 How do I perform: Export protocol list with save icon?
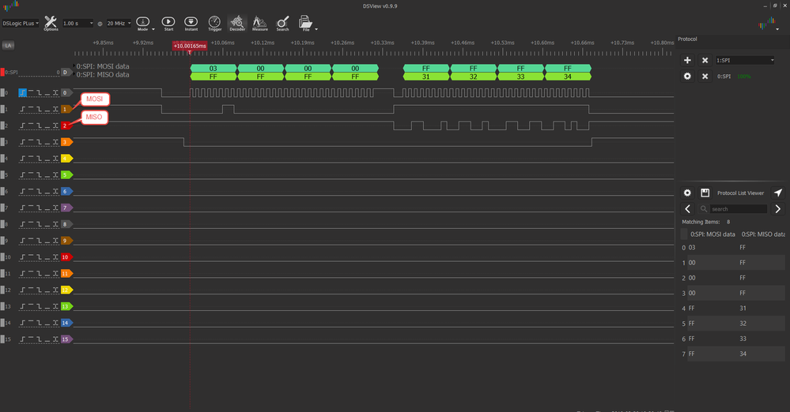click(705, 193)
